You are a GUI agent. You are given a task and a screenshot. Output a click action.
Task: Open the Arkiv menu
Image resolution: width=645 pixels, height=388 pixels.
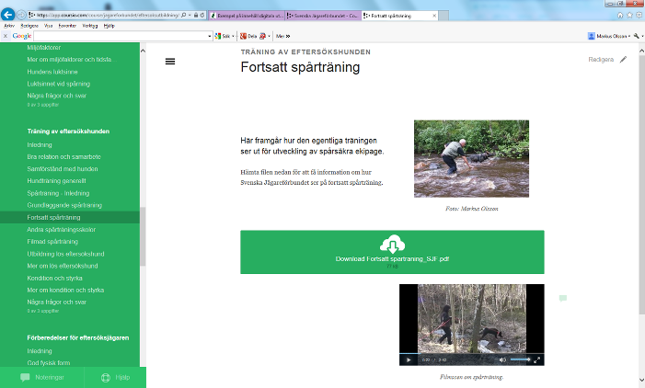9,26
